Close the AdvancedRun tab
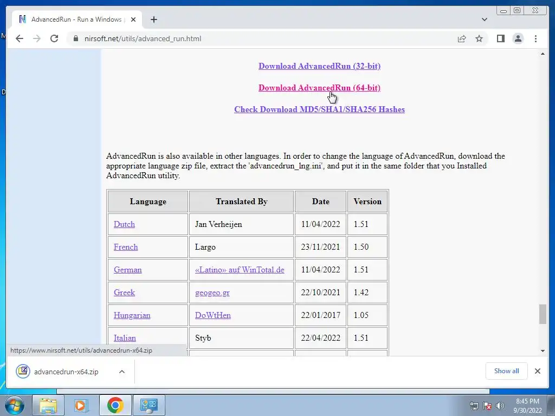The height and width of the screenshot is (416, 555). click(133, 19)
